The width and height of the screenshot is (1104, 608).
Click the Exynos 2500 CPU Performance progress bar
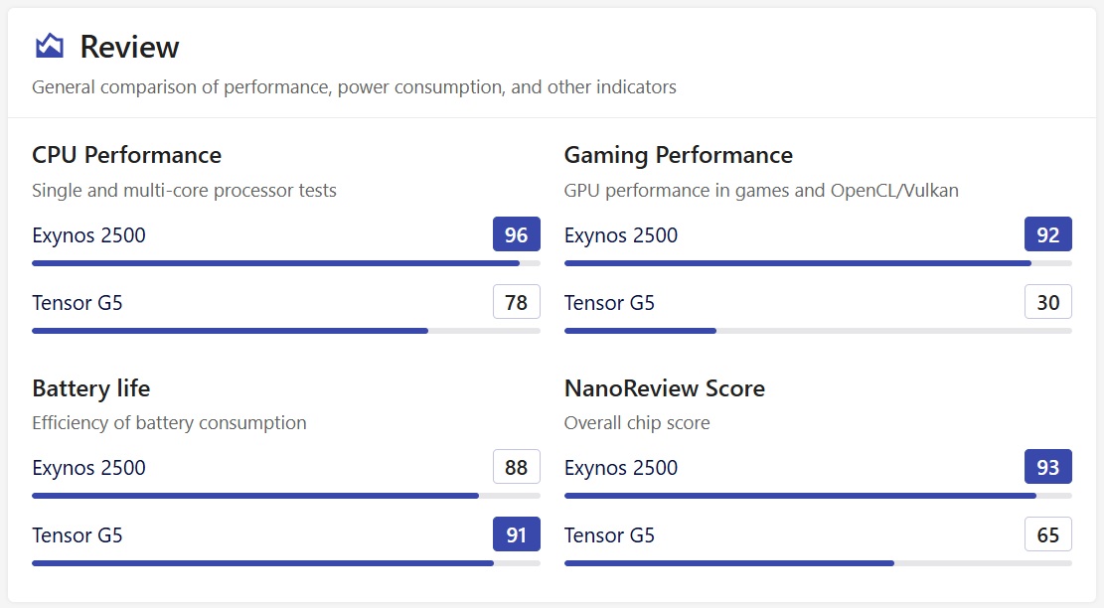285,263
